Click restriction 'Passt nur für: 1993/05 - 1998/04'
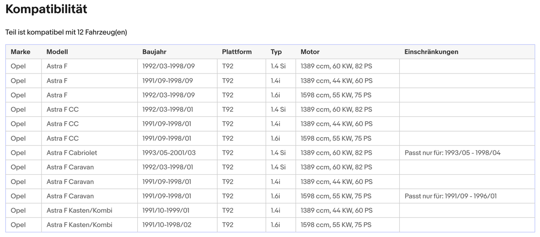540x237 pixels. (452, 153)
